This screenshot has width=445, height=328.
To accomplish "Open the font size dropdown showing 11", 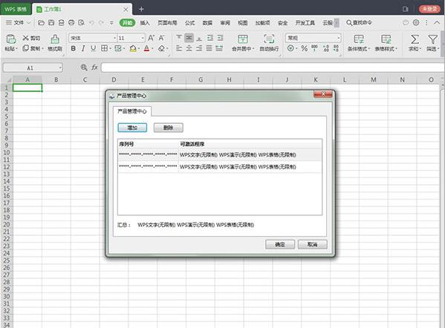I will click(143, 38).
